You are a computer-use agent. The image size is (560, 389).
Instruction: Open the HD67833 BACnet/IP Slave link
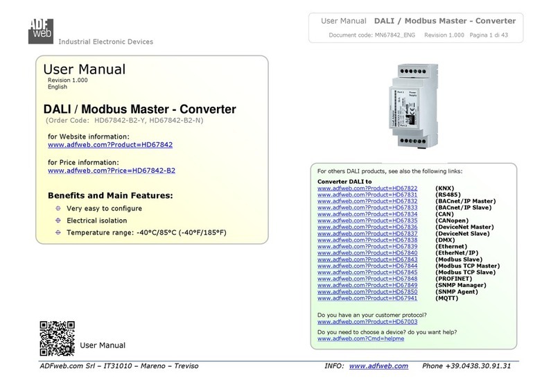point(367,207)
